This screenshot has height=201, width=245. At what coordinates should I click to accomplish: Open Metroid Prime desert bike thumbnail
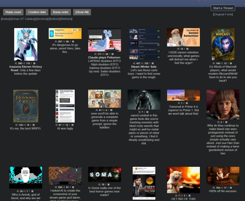click(183, 95)
